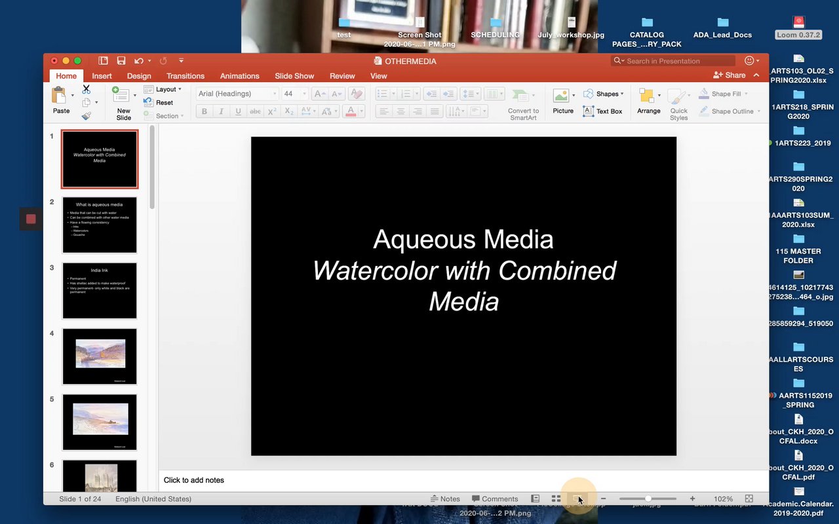The height and width of the screenshot is (524, 839).
Task: Toggle Align Left
Action: point(384,111)
